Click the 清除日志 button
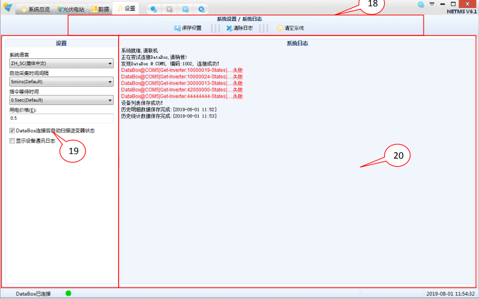This screenshot has height=299, width=479. point(239,28)
